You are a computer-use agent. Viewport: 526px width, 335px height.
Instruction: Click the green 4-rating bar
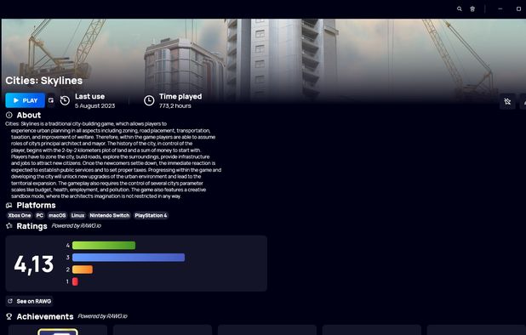104,245
